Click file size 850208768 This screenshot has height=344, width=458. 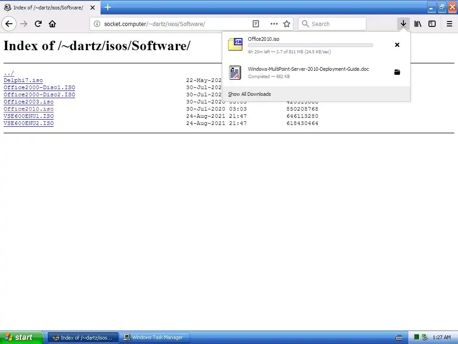pyautogui.click(x=302, y=109)
